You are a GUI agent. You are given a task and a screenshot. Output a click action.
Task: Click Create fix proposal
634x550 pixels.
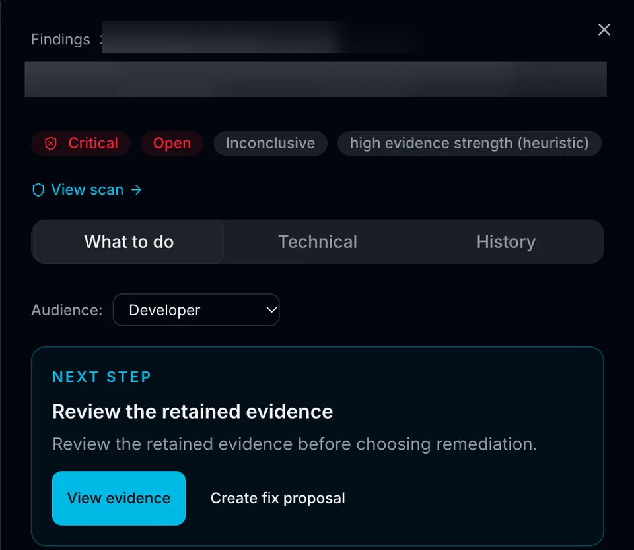coord(278,498)
